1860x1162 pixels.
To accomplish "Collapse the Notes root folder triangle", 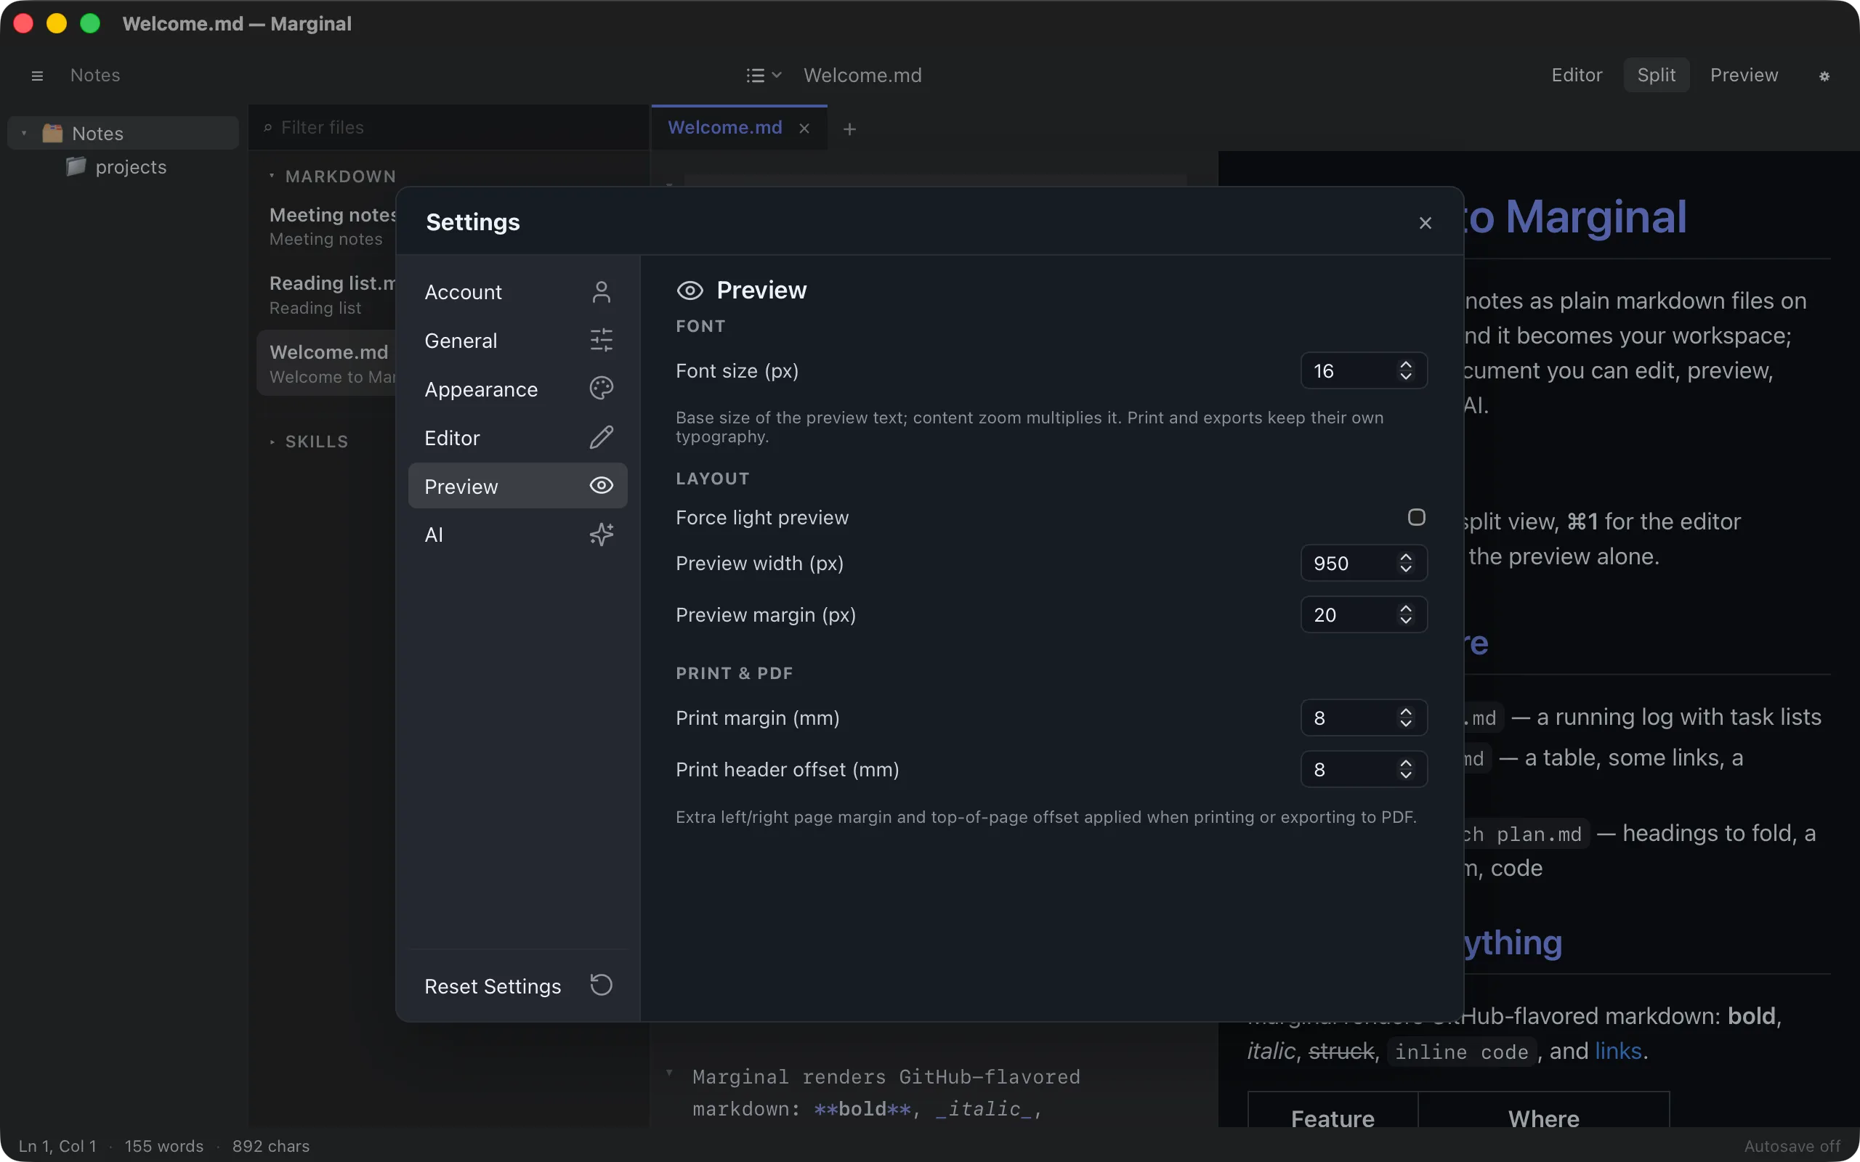I will coord(25,134).
